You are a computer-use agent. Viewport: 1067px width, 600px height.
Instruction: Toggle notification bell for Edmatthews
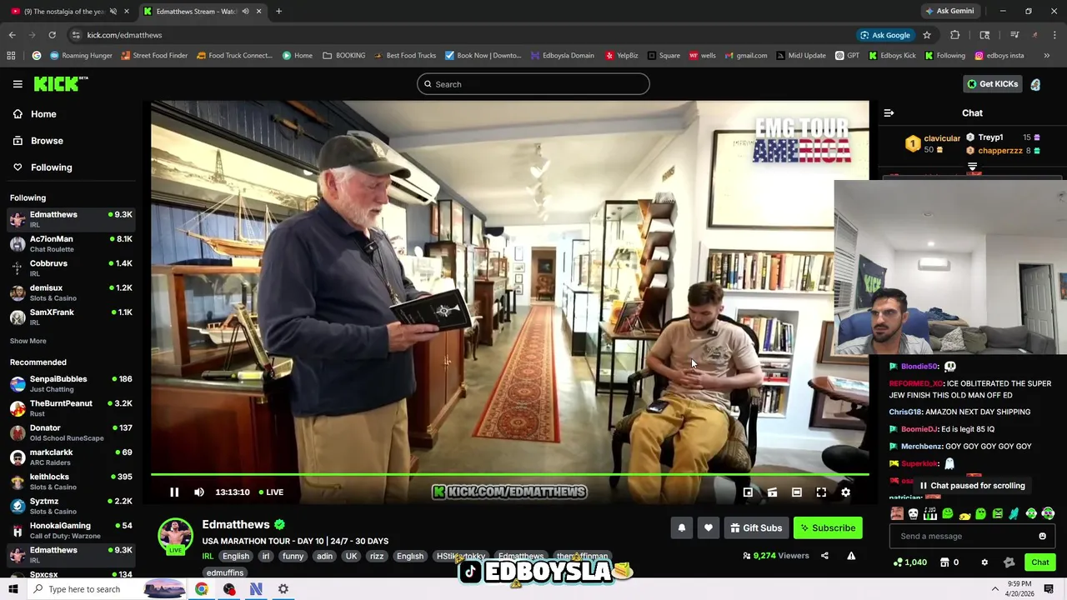(x=681, y=527)
